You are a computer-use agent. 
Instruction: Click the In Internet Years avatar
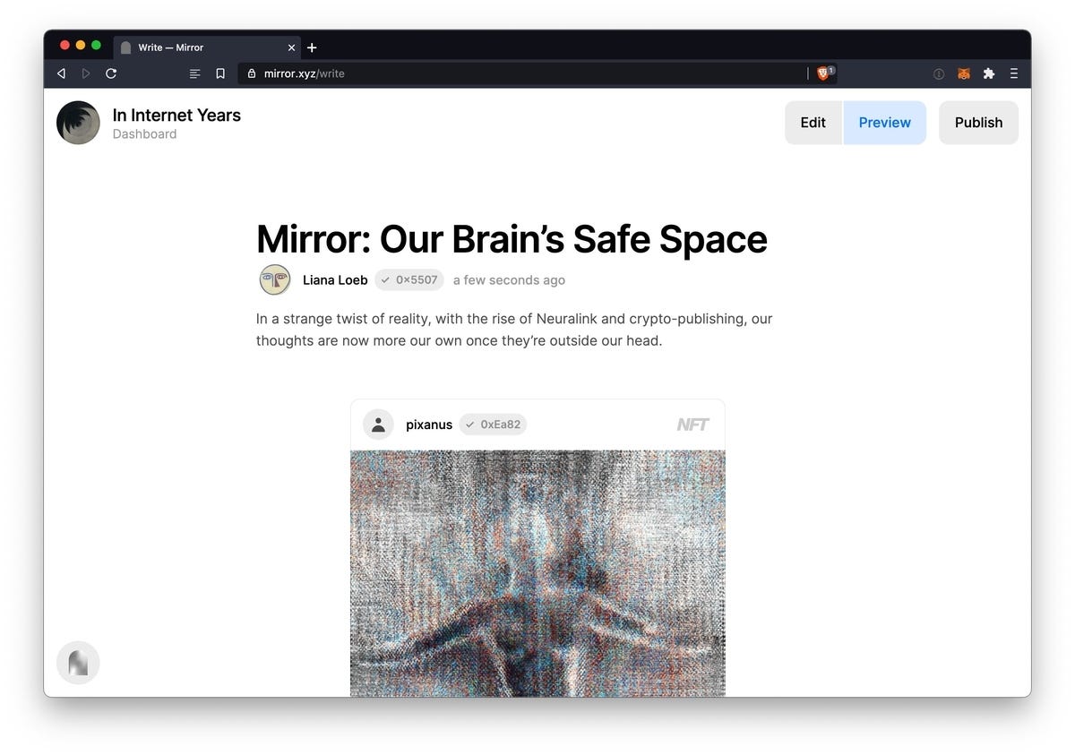pyautogui.click(x=78, y=123)
